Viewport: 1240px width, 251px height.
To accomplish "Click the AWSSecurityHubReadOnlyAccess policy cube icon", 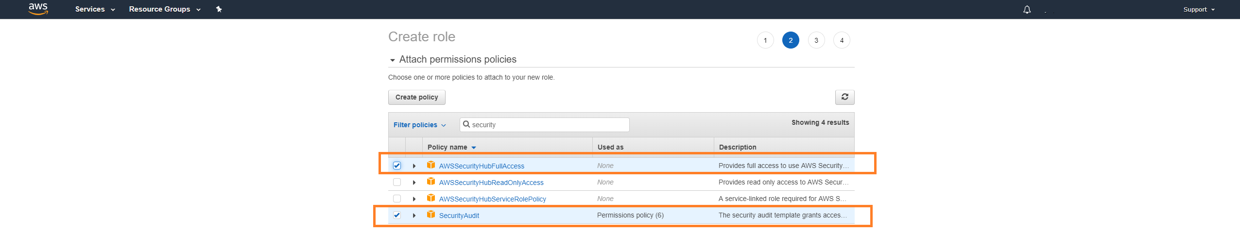I will pos(431,182).
